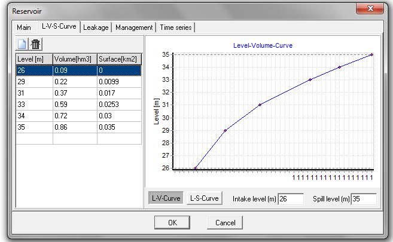
Task: Click the chart point at level 34
Action: tap(340, 67)
